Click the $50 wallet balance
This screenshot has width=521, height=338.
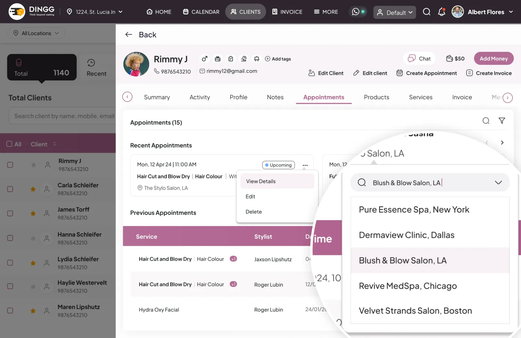[x=455, y=59]
